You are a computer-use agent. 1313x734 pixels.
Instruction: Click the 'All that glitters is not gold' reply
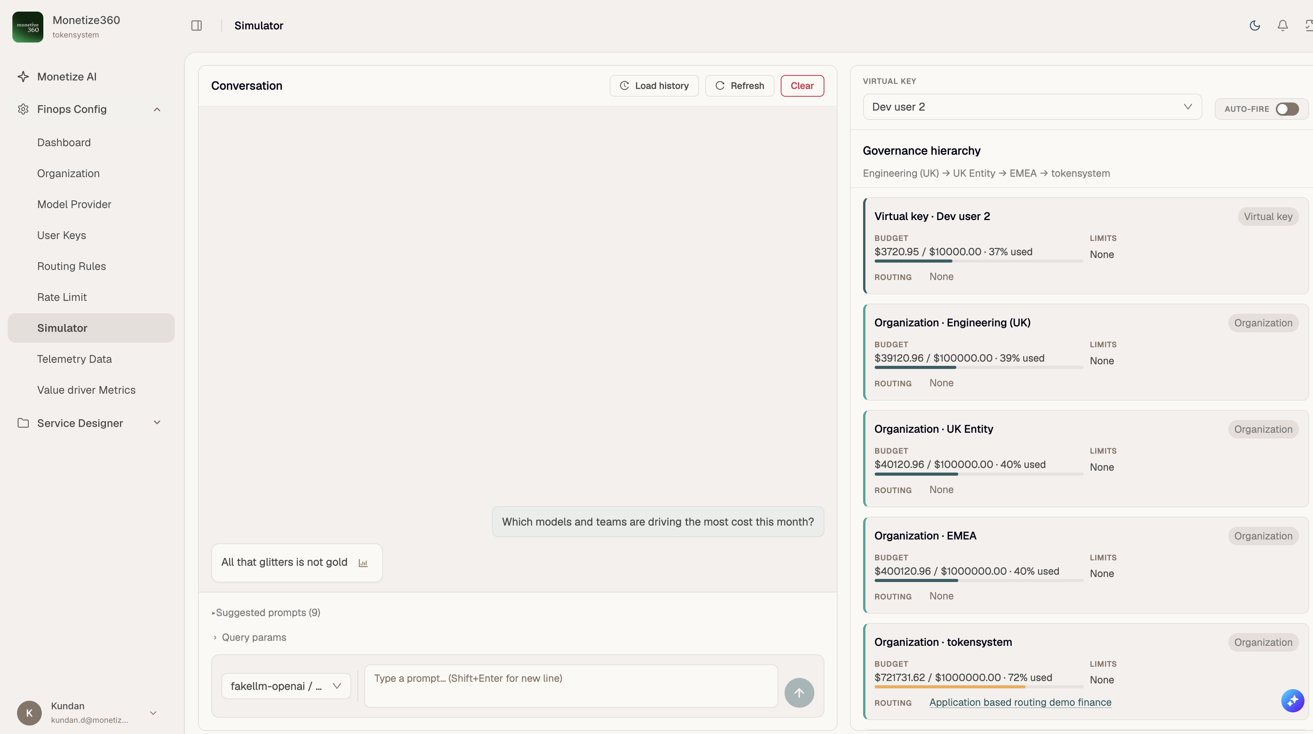(297, 562)
